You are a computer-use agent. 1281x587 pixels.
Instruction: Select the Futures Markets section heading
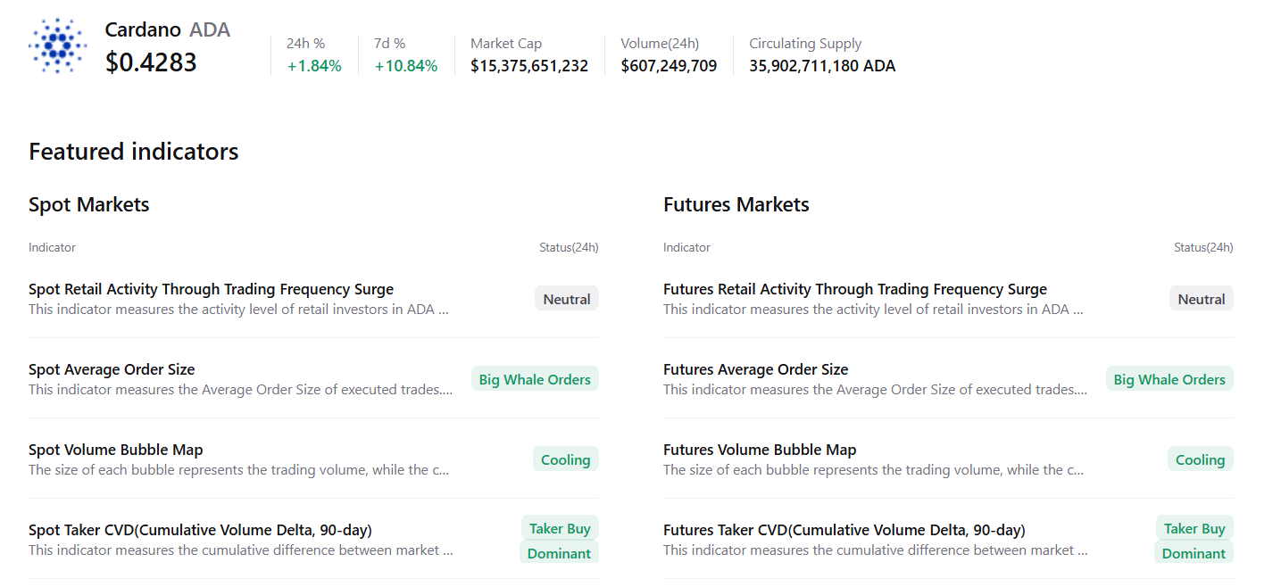point(736,204)
